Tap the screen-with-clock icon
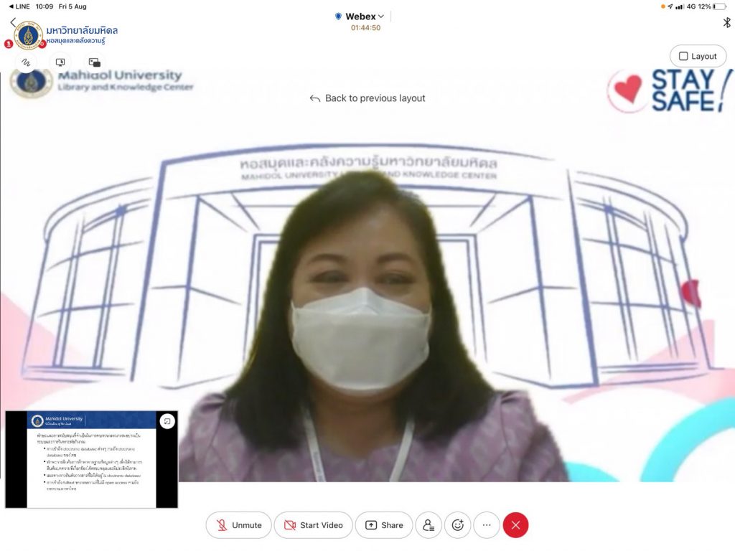 [60, 62]
